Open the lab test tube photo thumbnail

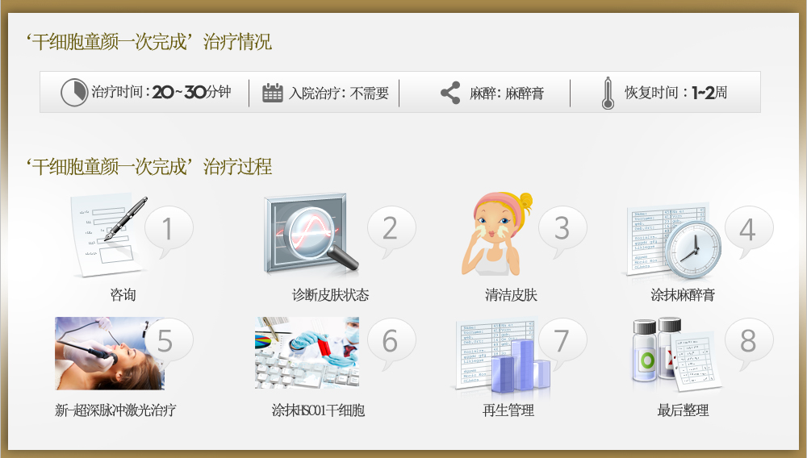pos(307,352)
